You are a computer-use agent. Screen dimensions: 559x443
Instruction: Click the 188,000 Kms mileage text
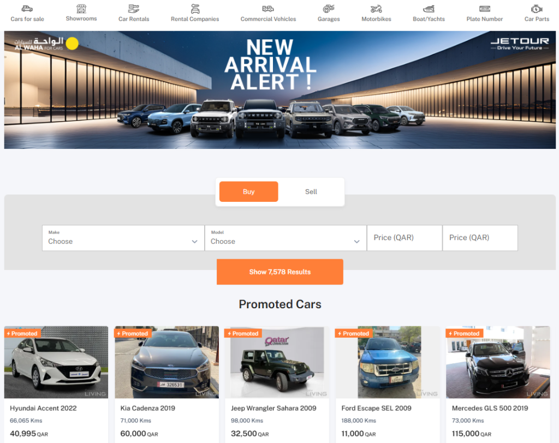(x=359, y=421)
